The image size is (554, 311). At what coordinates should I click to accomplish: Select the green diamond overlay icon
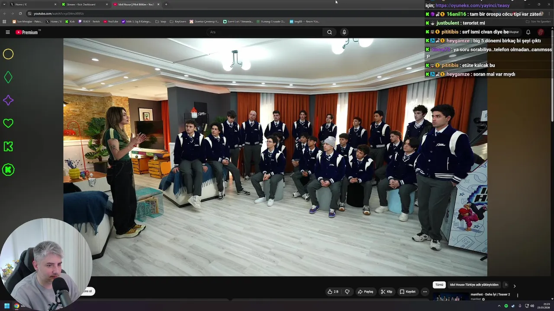pyautogui.click(x=8, y=77)
